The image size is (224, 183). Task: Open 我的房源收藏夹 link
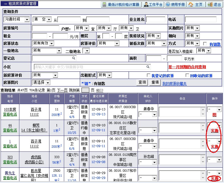pos(174,84)
